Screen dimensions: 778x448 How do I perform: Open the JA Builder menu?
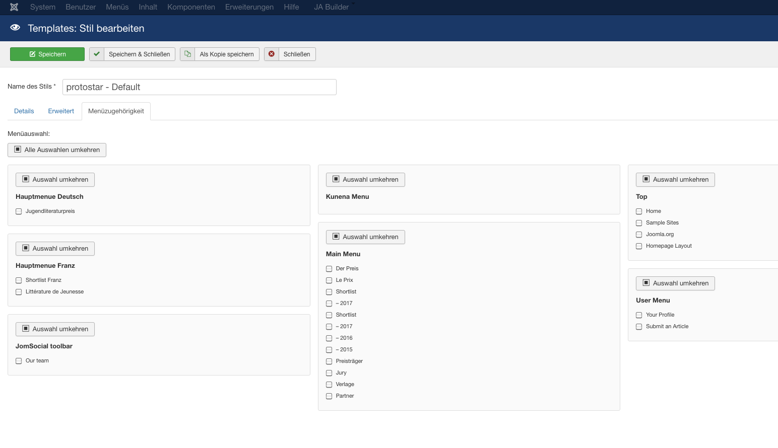(x=332, y=7)
